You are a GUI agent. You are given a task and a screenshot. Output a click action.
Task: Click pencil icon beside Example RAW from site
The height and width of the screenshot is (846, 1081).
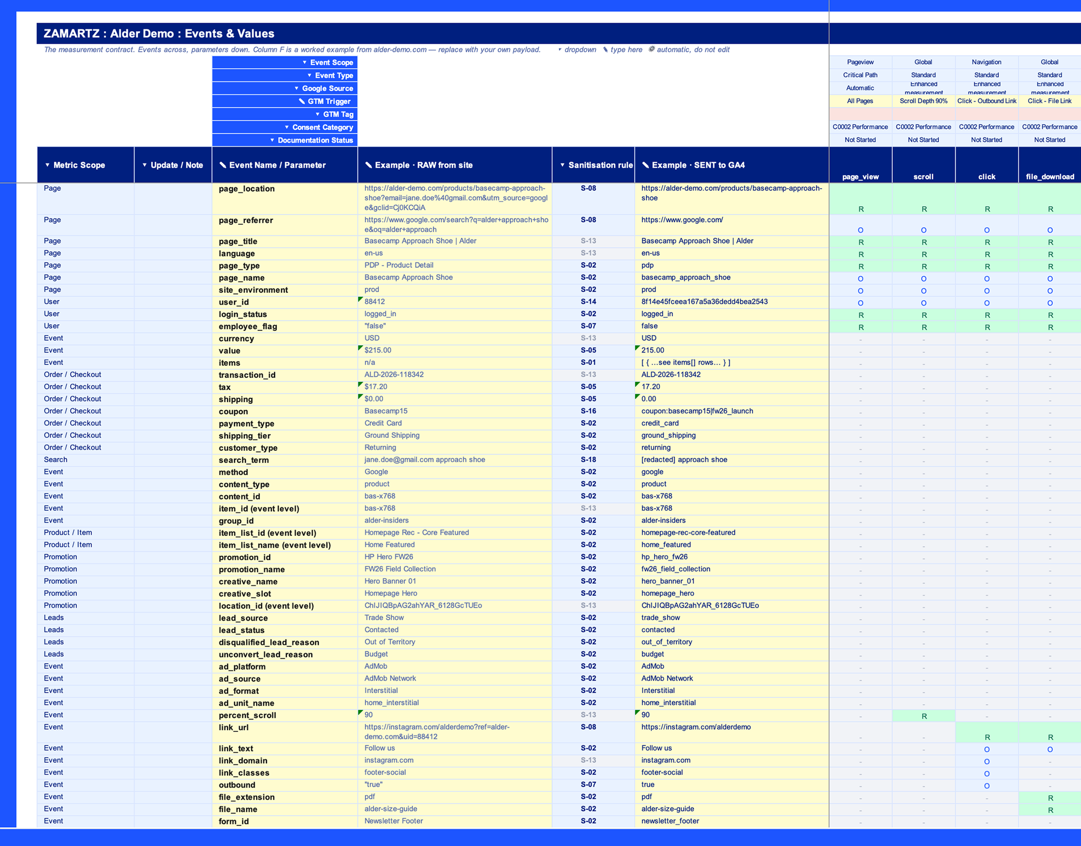pyautogui.click(x=368, y=165)
